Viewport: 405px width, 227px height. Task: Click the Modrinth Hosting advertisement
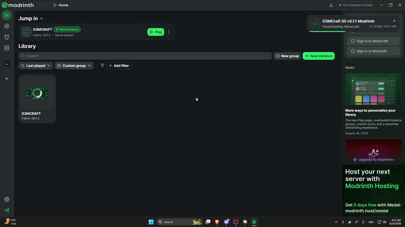(373, 191)
